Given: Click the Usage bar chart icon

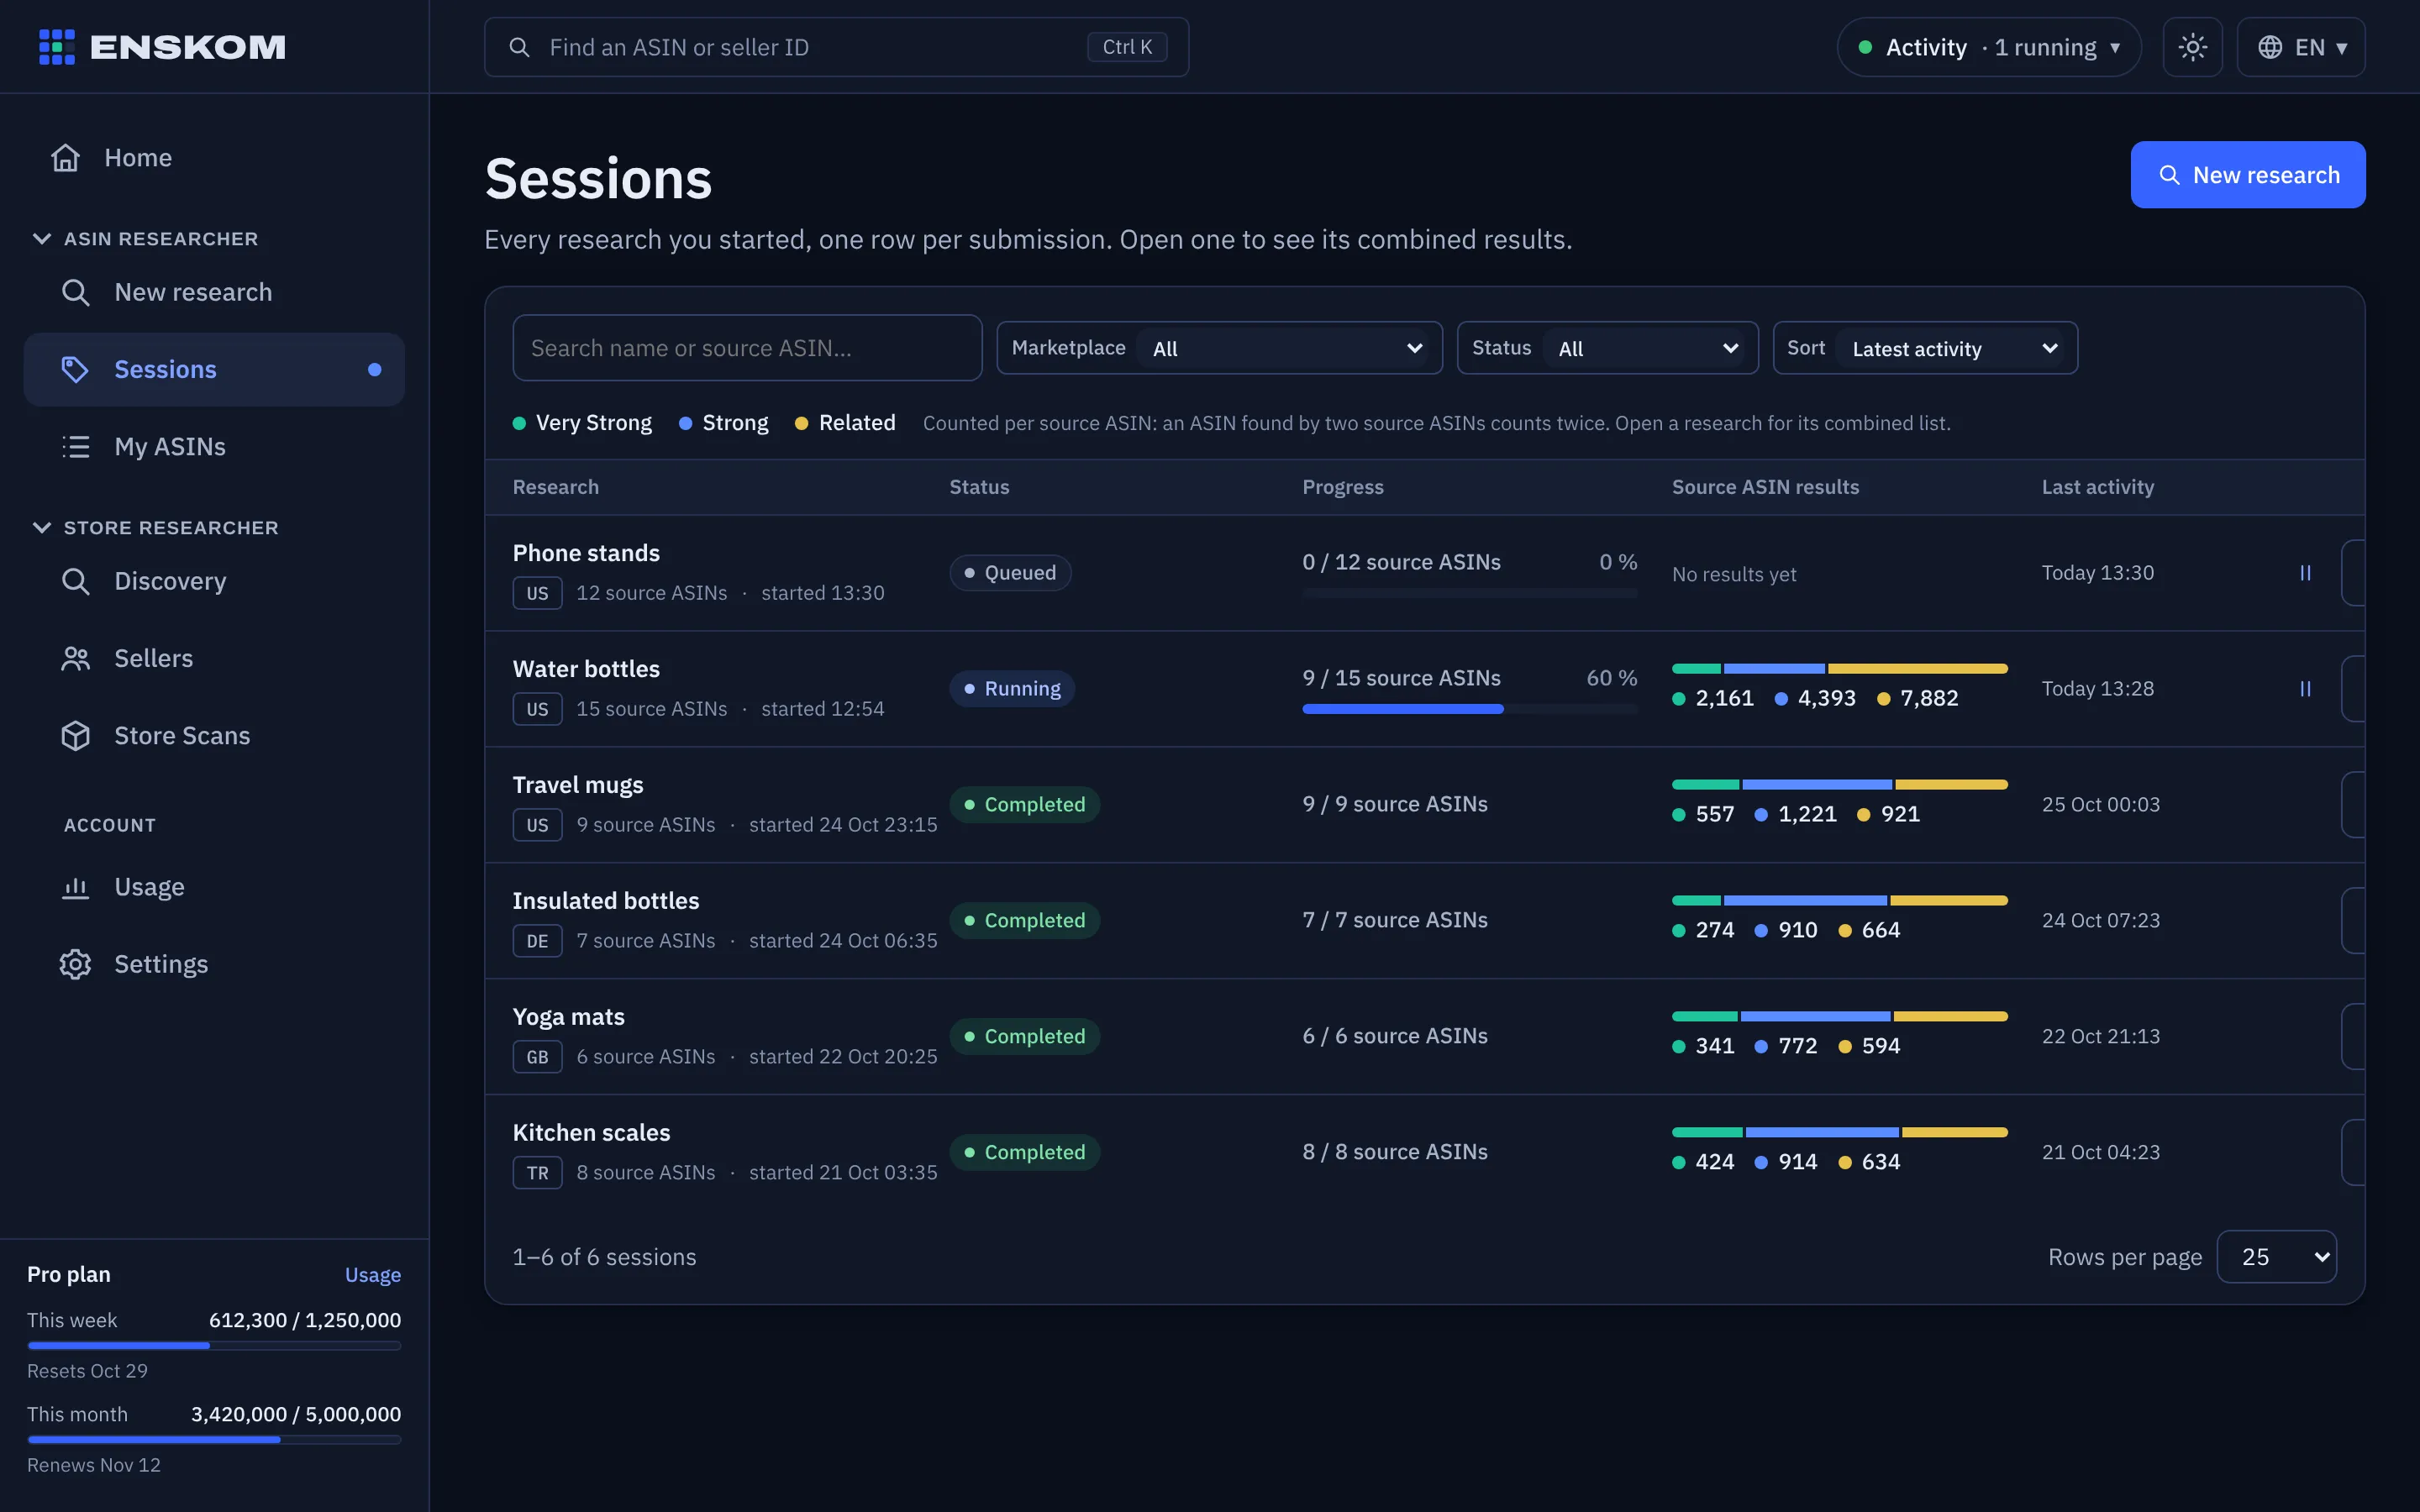Looking at the screenshot, I should 76,887.
